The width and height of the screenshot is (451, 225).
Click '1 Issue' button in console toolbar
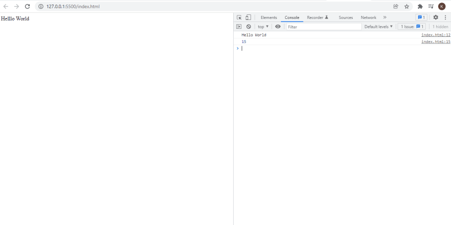click(x=412, y=27)
